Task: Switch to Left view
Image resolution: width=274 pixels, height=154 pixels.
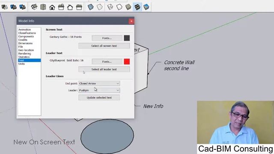Action: click(79, 7)
